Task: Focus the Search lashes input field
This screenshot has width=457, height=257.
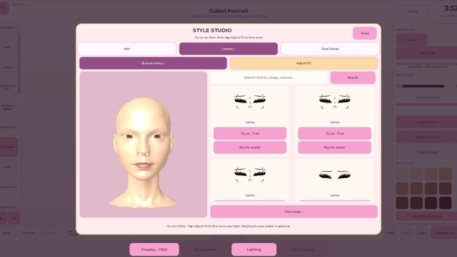Action: (x=269, y=78)
